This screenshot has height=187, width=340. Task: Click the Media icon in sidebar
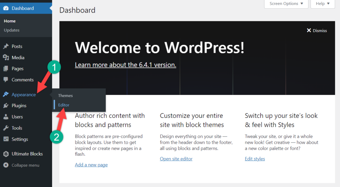(6, 57)
